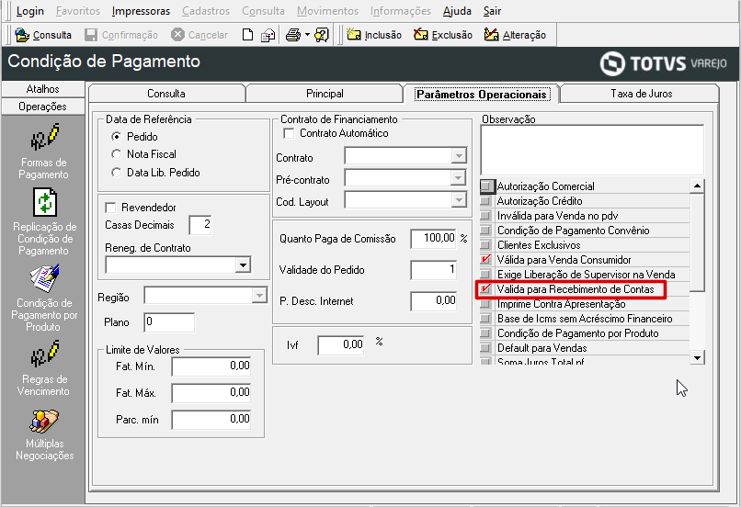Open the Ajuda menu
Viewport: 741px width, 507px height.
(457, 11)
